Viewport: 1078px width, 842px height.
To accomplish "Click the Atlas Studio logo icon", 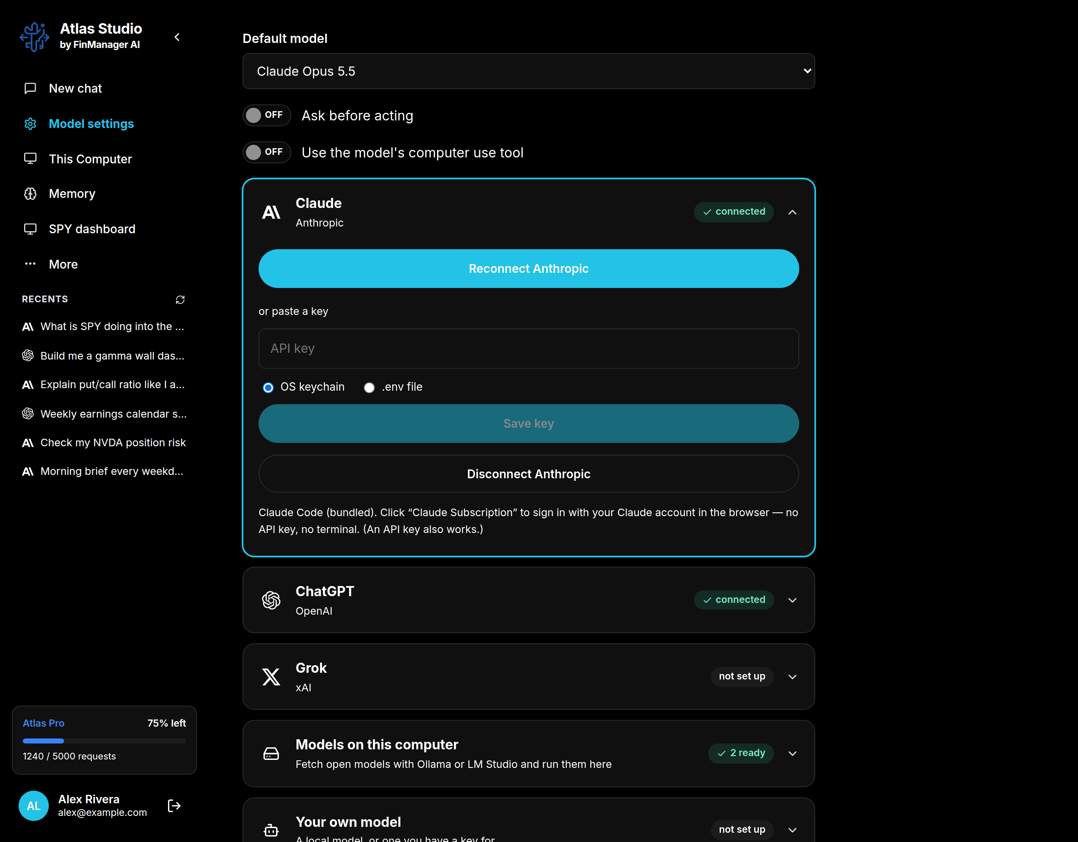I will tap(35, 37).
